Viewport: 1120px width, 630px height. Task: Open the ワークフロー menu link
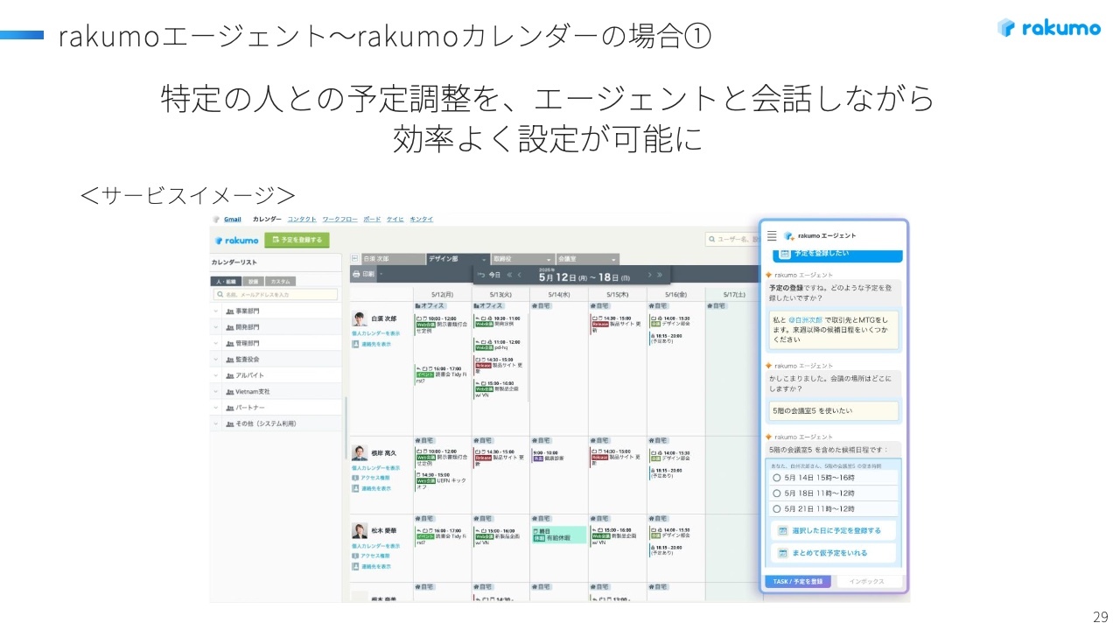click(x=339, y=220)
